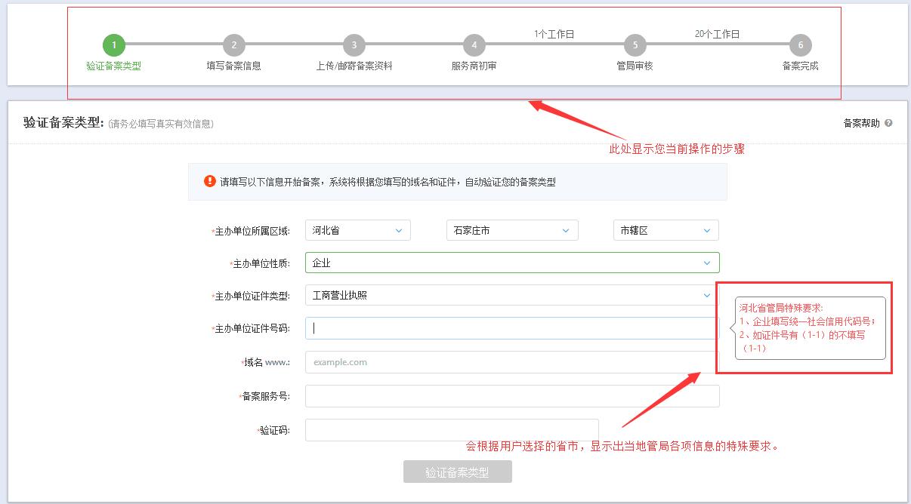This screenshot has height=504, width=911.
Task: Open the 河北省 province dropdown
Action: pyautogui.click(x=357, y=230)
